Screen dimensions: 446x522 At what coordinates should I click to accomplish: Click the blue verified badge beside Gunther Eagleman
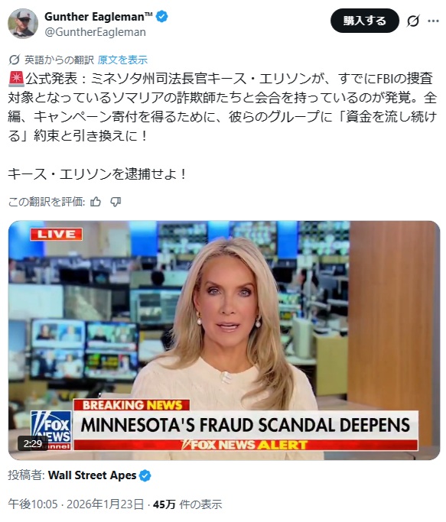coord(162,16)
